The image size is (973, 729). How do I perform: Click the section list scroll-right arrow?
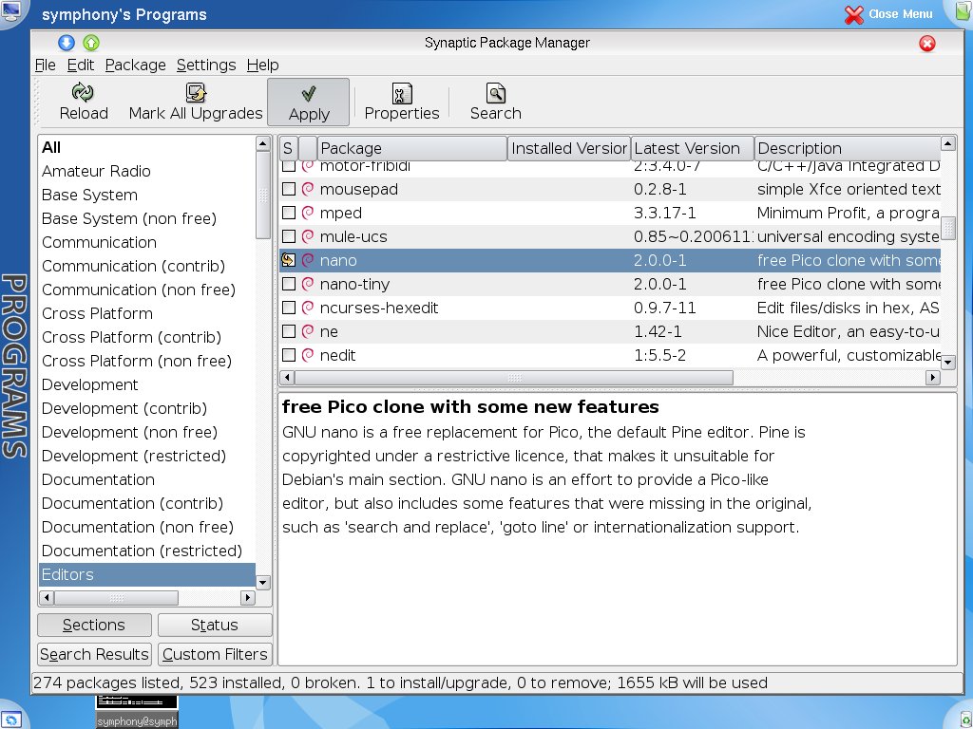(x=248, y=598)
